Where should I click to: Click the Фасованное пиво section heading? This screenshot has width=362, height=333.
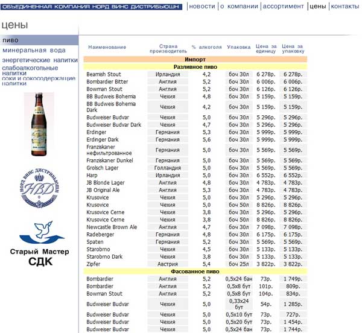click(x=195, y=271)
